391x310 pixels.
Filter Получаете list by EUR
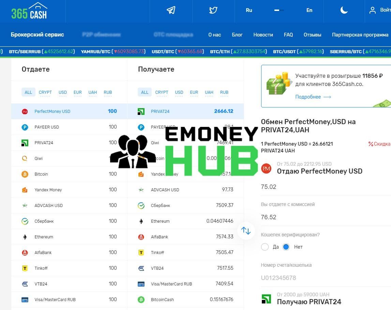(x=194, y=92)
